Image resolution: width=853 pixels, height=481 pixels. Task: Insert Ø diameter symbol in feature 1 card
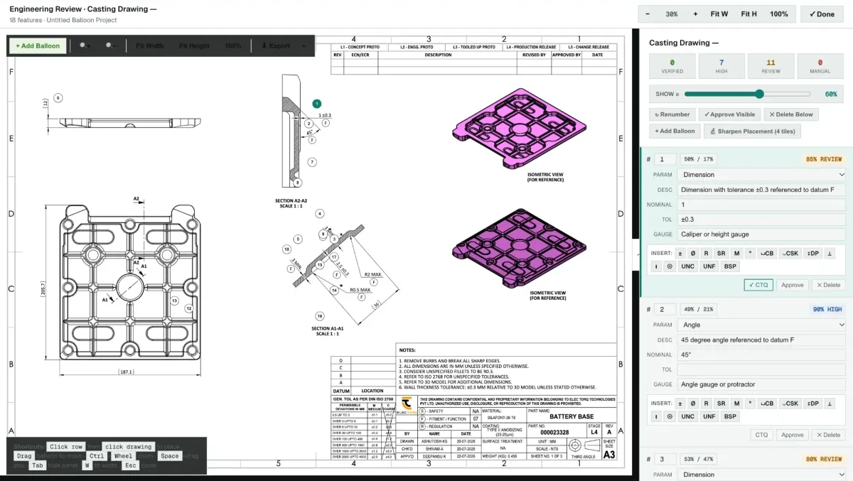[693, 254]
